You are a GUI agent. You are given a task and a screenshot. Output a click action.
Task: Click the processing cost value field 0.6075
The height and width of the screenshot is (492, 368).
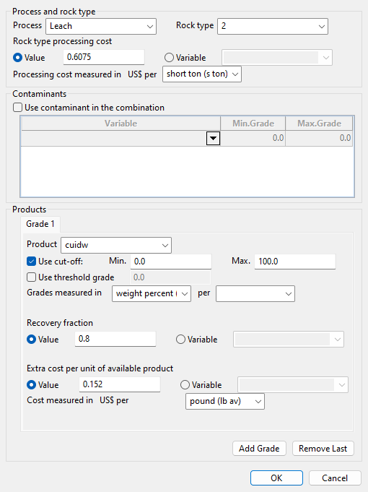(104, 57)
